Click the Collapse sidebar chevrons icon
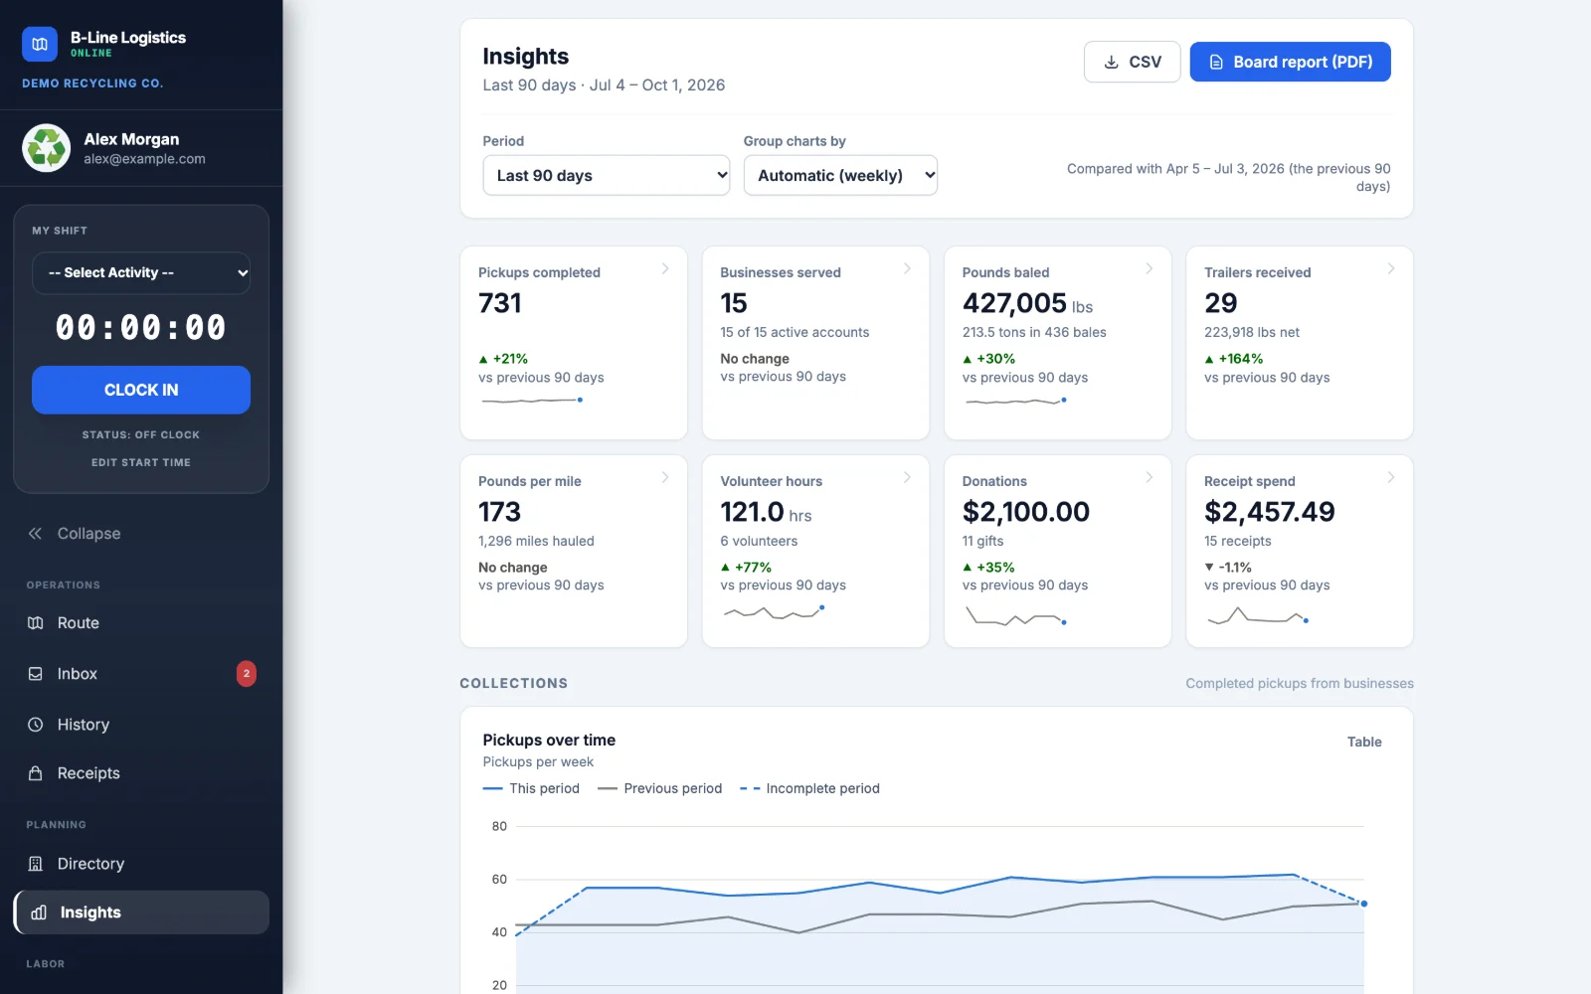1591x994 pixels. pyautogui.click(x=36, y=534)
